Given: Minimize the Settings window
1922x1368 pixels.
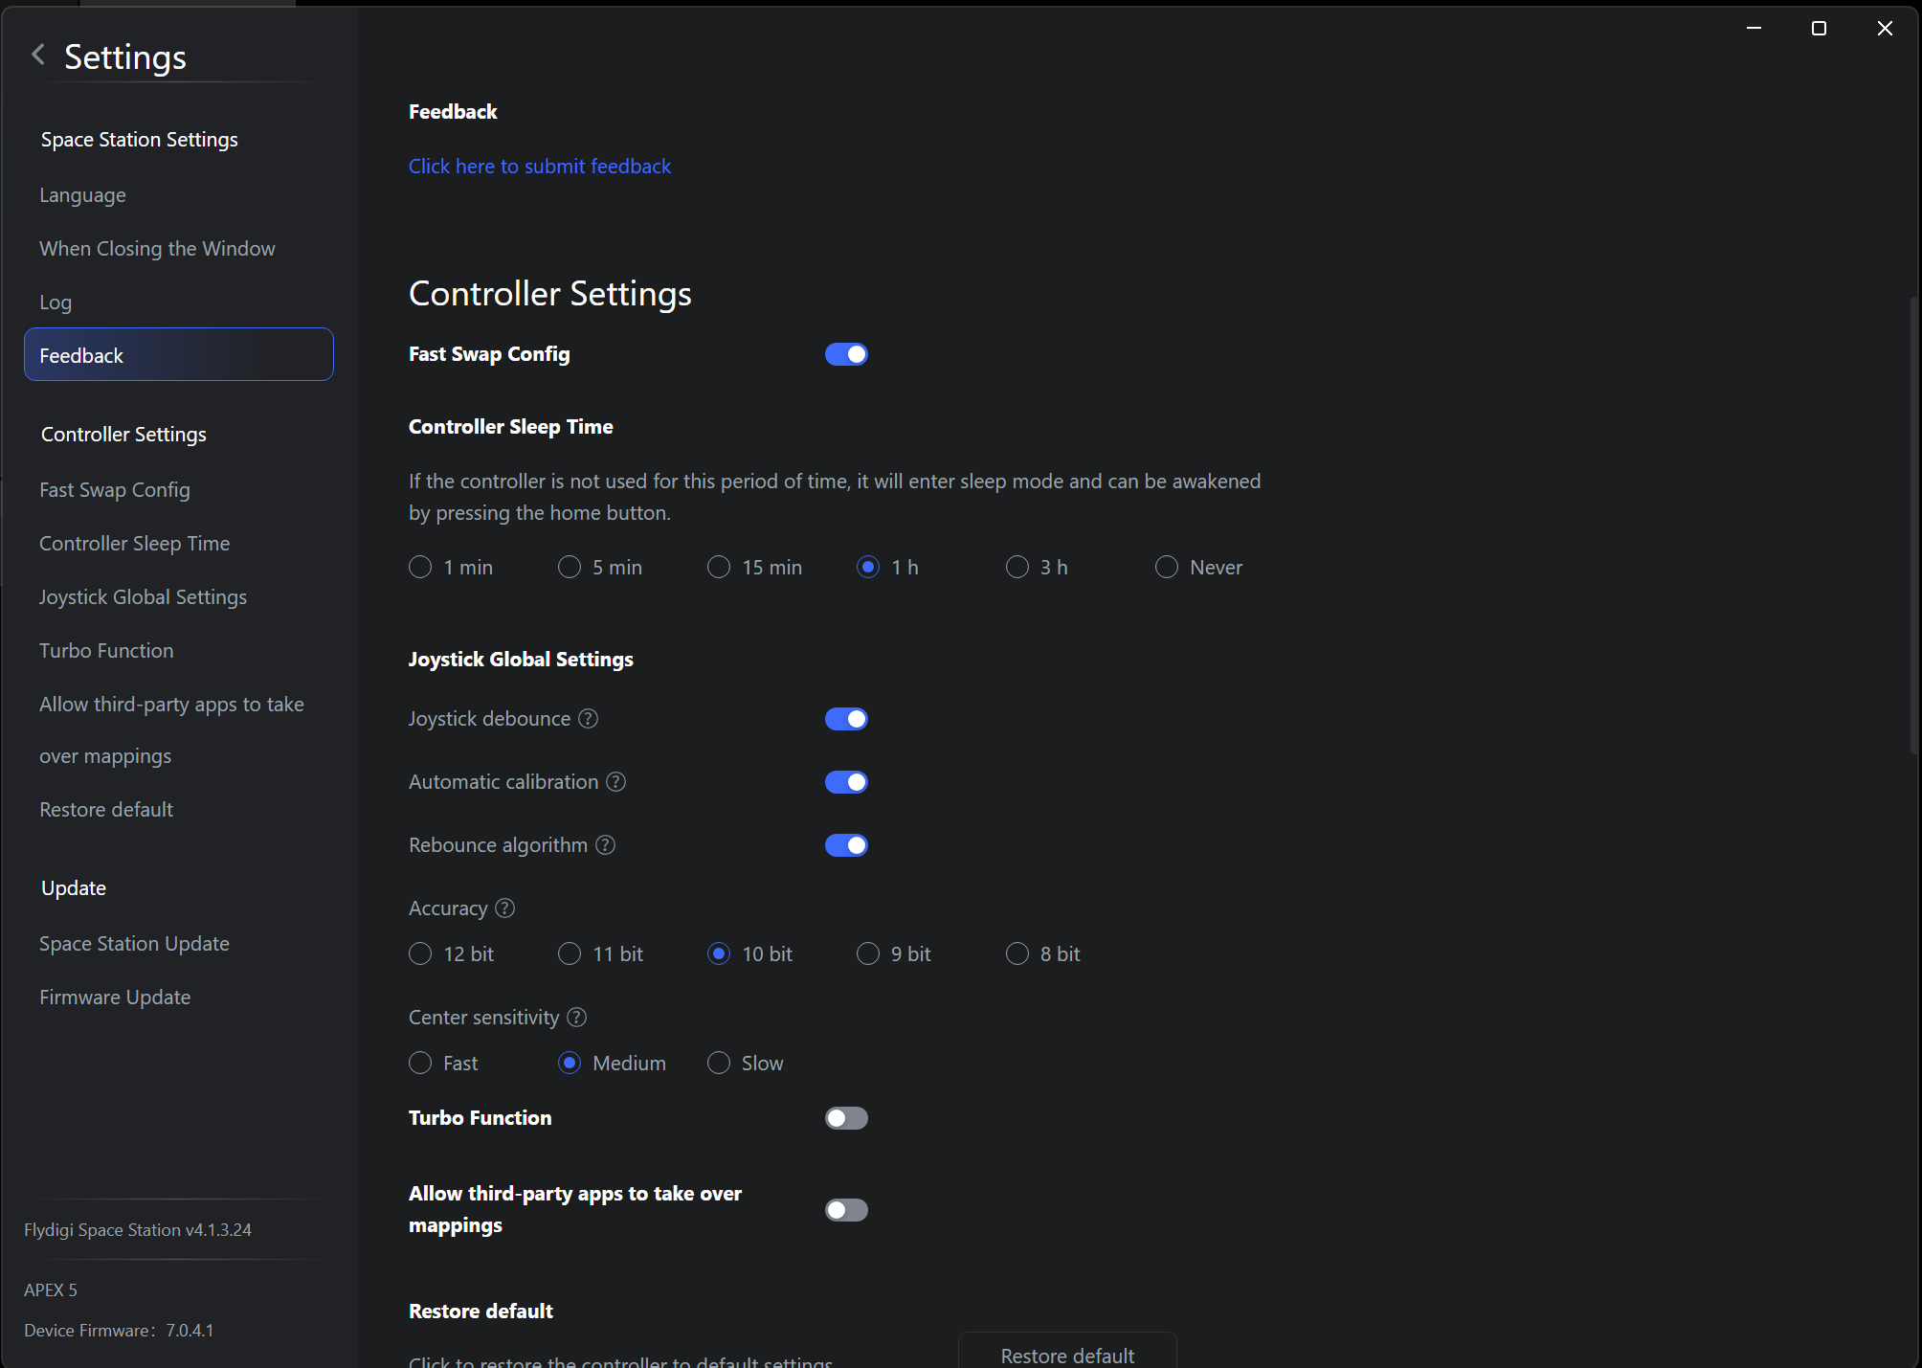Looking at the screenshot, I should 1754,29.
